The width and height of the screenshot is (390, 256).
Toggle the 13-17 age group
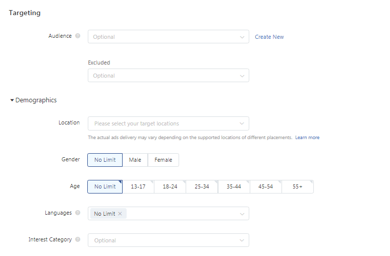(x=138, y=186)
